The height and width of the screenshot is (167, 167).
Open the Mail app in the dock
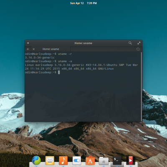pos(50,160)
